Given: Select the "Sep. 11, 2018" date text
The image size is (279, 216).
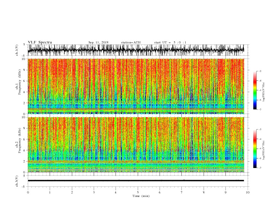Looking at the screenshot, I should (x=98, y=42).
